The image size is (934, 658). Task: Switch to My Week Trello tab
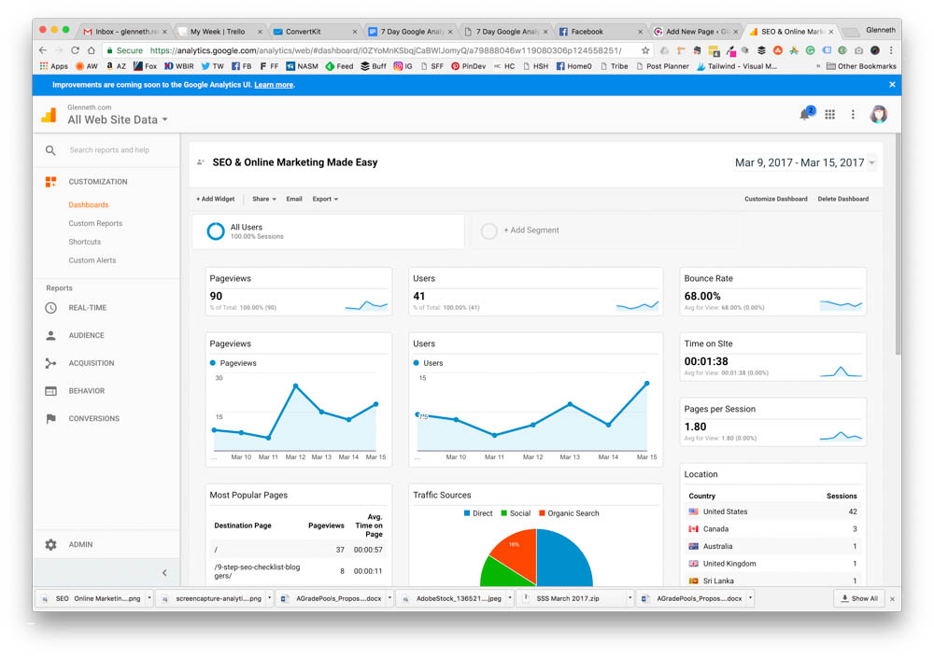click(x=220, y=32)
